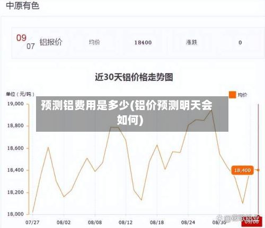Click the 均价 label in quote row
The height and width of the screenshot is (228, 265).
pyautogui.click(x=94, y=42)
